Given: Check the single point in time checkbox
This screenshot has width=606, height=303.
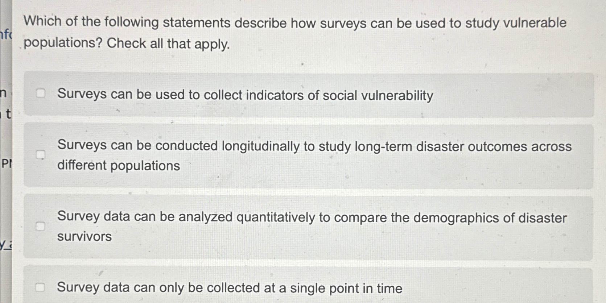Looking at the screenshot, I should (41, 288).
